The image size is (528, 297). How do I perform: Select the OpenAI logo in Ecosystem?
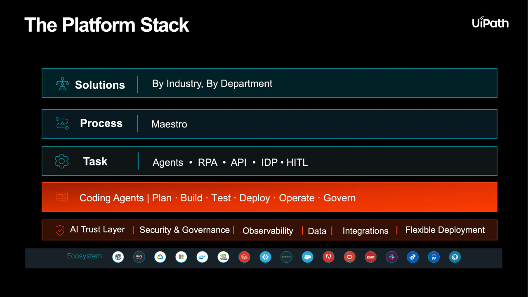point(118,257)
